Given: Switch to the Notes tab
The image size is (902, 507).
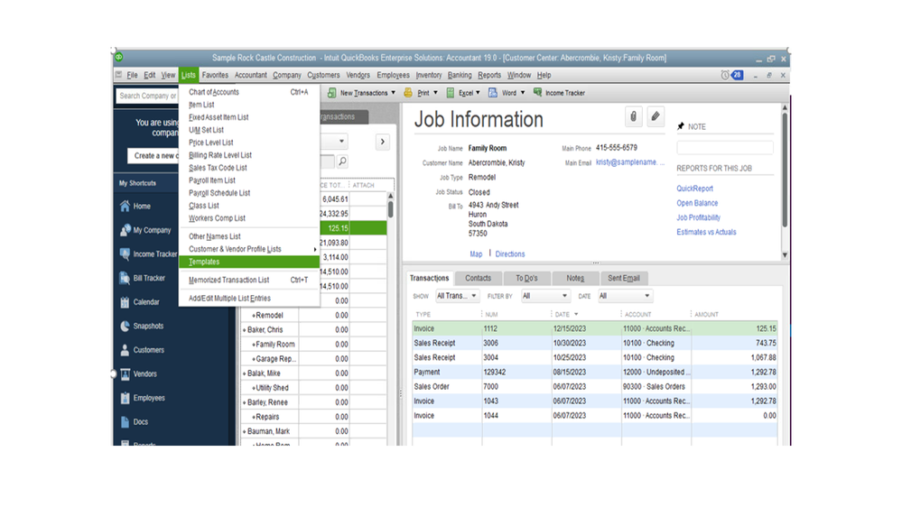Looking at the screenshot, I should point(575,278).
